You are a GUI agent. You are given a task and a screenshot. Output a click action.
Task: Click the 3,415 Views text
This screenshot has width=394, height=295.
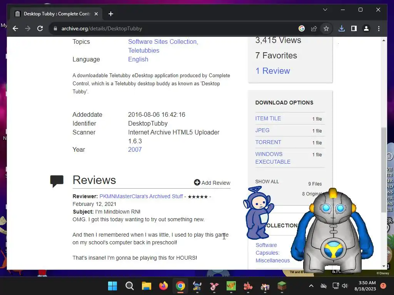click(278, 40)
